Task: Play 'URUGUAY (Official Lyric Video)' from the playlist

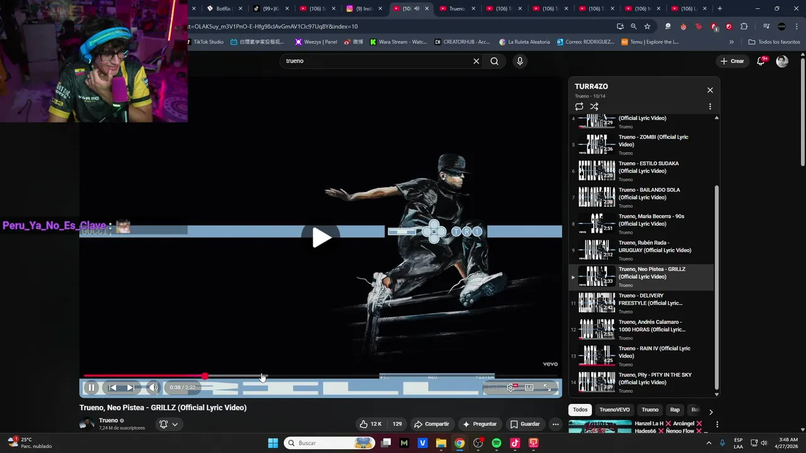Action: [x=641, y=250]
